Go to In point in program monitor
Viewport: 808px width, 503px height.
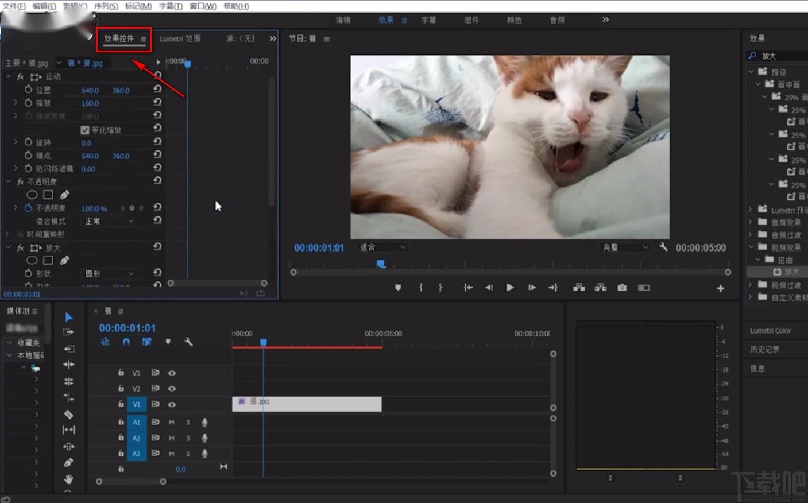point(468,288)
